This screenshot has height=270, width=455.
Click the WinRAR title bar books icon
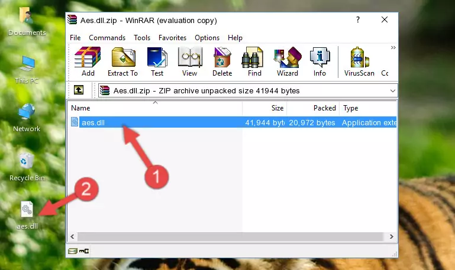coord(72,19)
